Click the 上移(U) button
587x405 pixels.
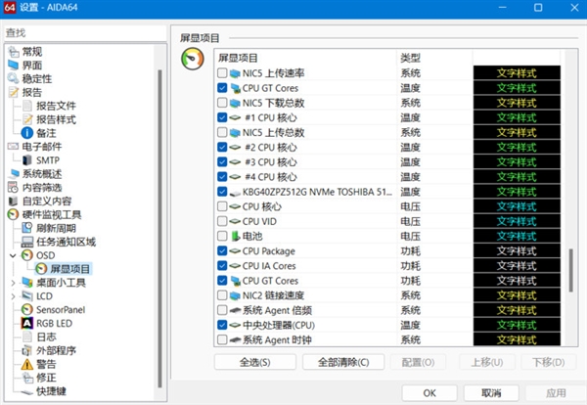click(x=487, y=362)
